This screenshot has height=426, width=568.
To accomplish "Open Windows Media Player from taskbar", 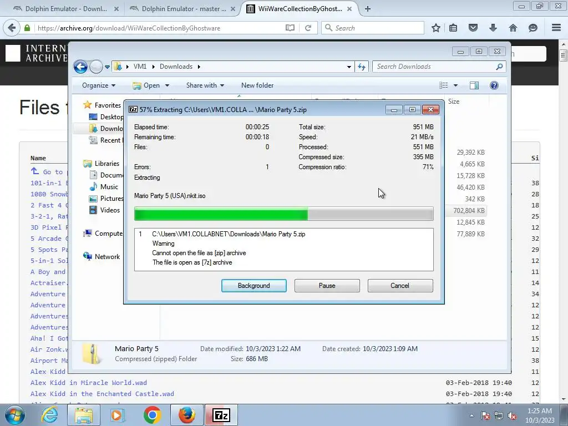I will [x=118, y=415].
